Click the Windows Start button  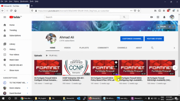pyautogui.click(x=3, y=98)
